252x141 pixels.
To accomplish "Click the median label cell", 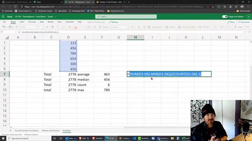I will click(85, 80).
